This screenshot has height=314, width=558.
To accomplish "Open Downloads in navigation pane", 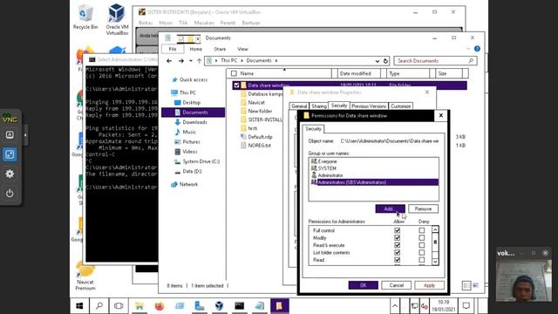I will pyautogui.click(x=194, y=122).
